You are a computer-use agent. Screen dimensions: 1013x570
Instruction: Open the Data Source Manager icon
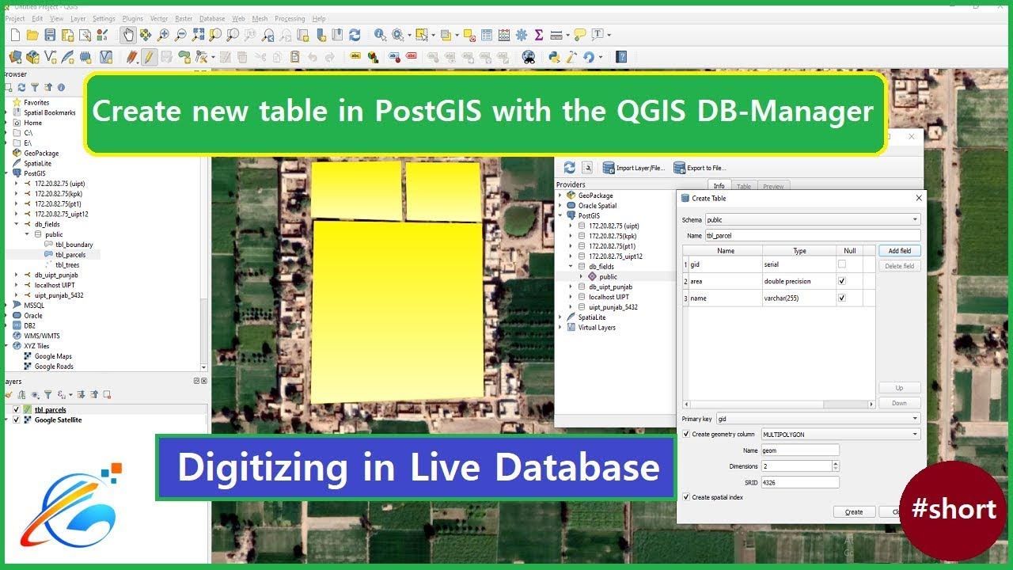click(x=15, y=57)
